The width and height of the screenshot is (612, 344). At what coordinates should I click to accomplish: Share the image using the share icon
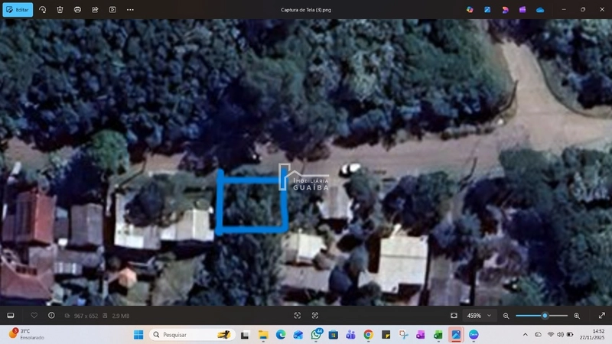(95, 10)
